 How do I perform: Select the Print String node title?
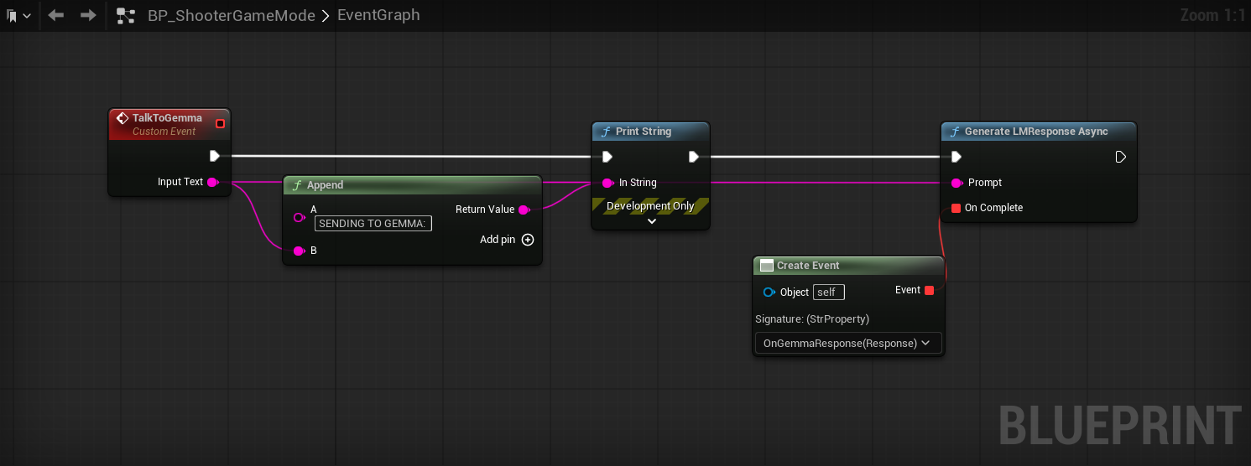click(x=643, y=132)
